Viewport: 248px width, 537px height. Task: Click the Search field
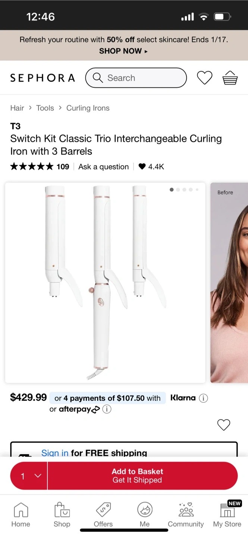[x=136, y=78]
